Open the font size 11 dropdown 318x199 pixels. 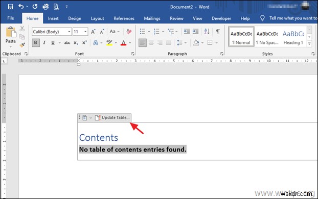click(85, 32)
